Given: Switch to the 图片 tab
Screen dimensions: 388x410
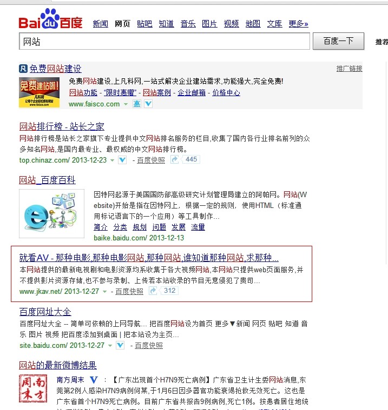Looking at the screenshot, I should [209, 24].
